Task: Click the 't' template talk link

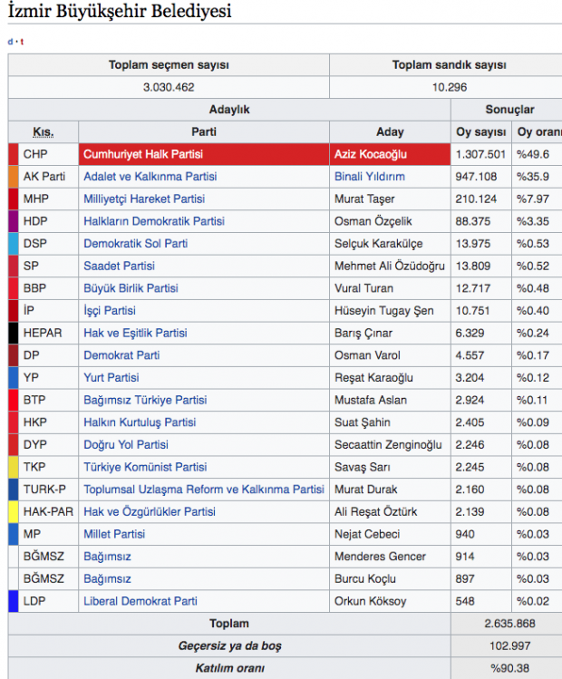Action: pyautogui.click(x=22, y=42)
